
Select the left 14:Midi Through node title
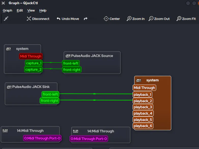tap(30, 131)
